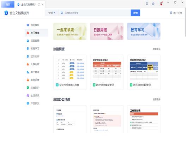Click 查看更多 next to 热搜模板
This screenshot has width=187, height=141.
tap(157, 49)
